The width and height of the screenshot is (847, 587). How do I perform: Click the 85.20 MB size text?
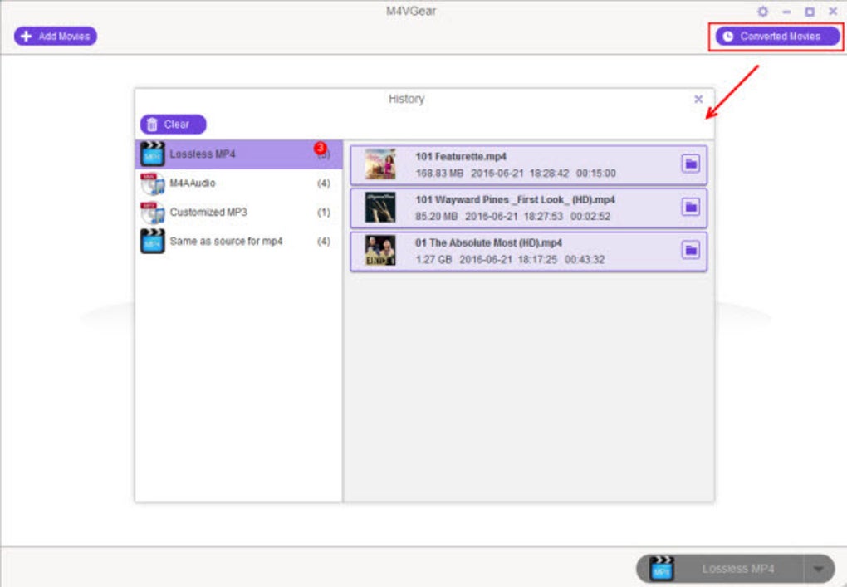coord(436,217)
